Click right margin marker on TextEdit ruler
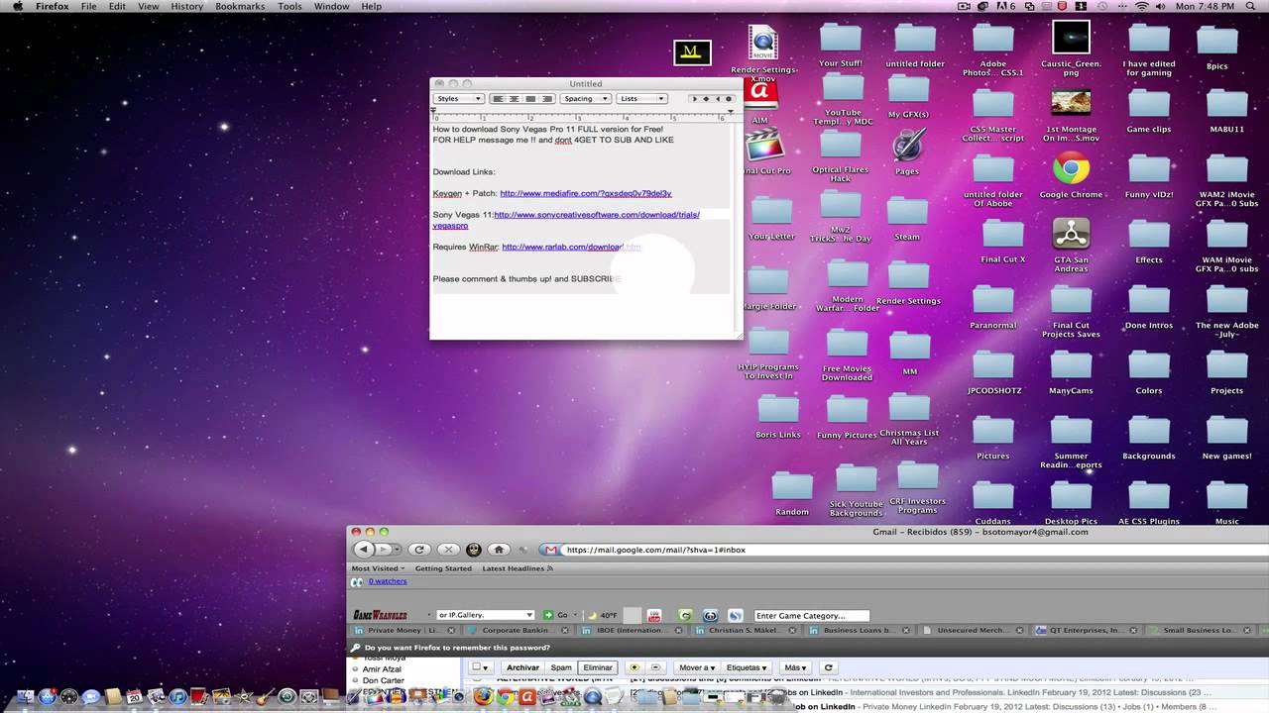The height and width of the screenshot is (713, 1269). (731, 111)
